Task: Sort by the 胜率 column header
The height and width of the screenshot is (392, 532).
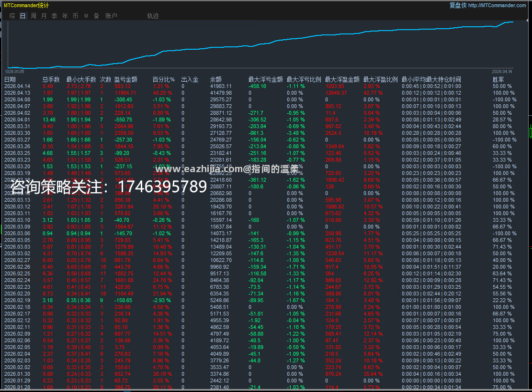Action: coord(498,80)
